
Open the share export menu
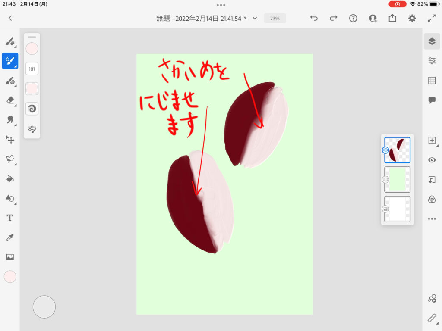tap(392, 18)
